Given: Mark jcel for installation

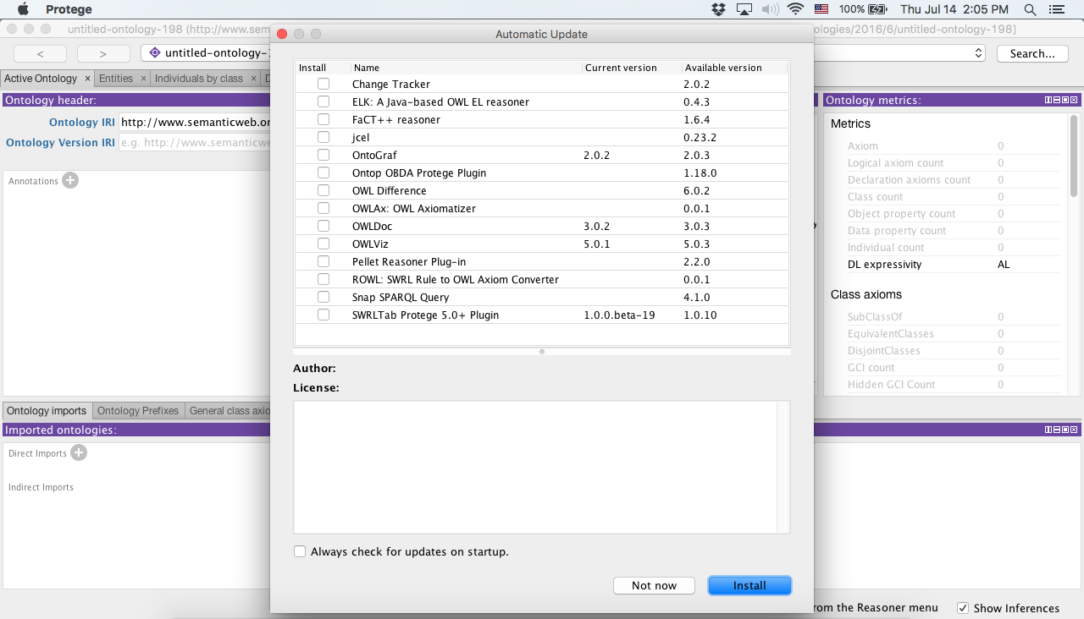Looking at the screenshot, I should click(x=324, y=137).
